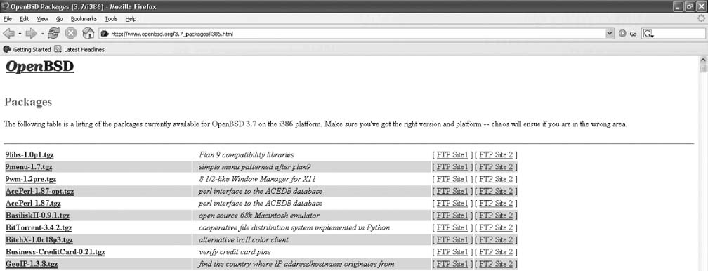Open the Bookmarks menu

pyautogui.click(x=84, y=19)
